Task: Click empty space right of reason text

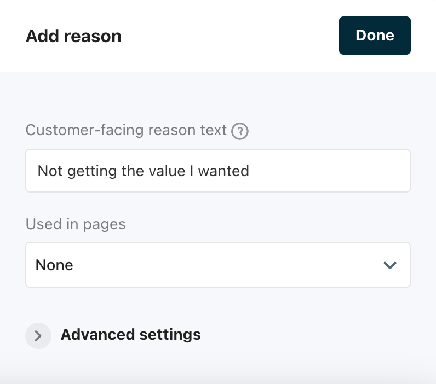Action: [329, 171]
